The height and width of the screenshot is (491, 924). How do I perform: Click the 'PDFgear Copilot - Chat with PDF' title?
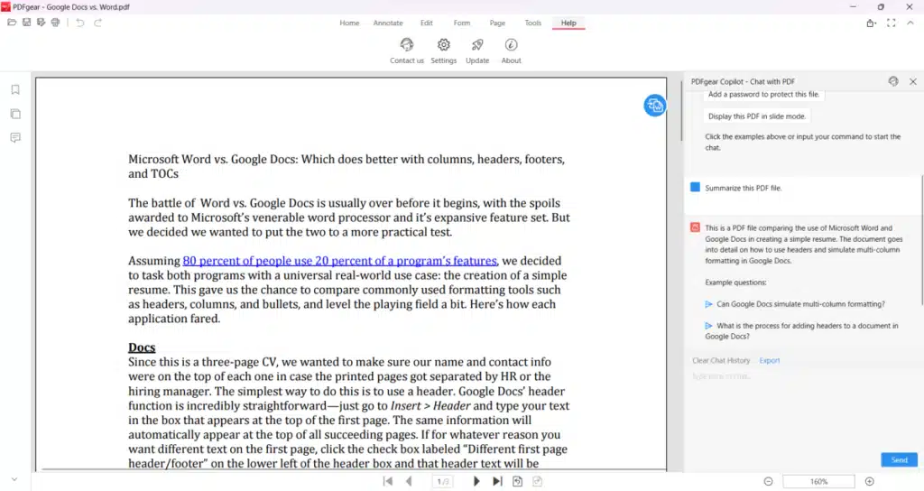[x=743, y=81]
